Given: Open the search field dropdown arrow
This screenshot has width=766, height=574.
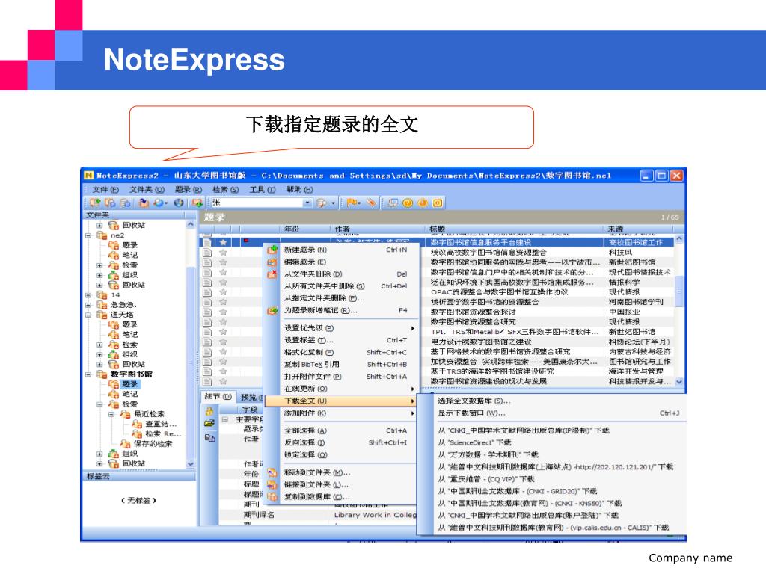Looking at the screenshot, I should click(x=307, y=203).
